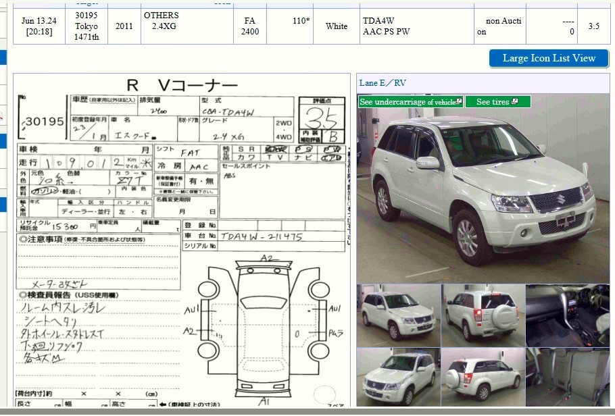The width and height of the screenshot is (615, 416).
Task: Select low-angle front view thumbnail in bottom row
Action: tap(399, 378)
